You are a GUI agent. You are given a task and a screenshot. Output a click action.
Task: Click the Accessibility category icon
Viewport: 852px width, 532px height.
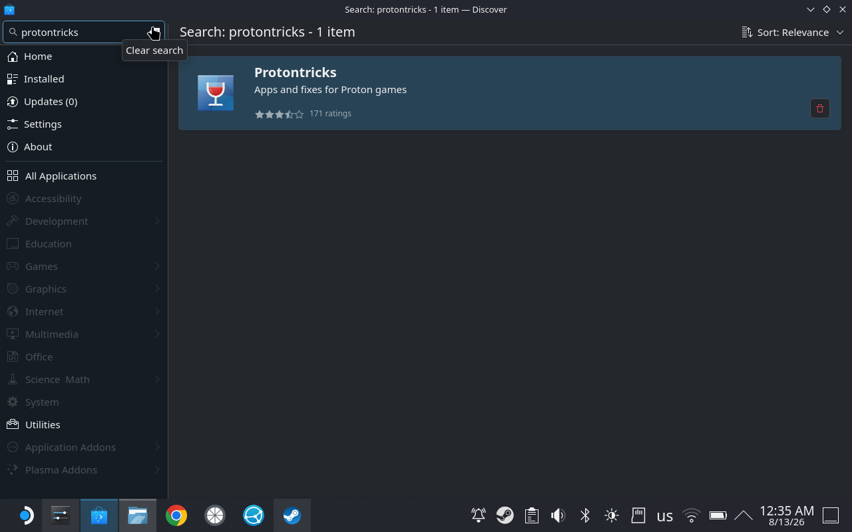[13, 199]
